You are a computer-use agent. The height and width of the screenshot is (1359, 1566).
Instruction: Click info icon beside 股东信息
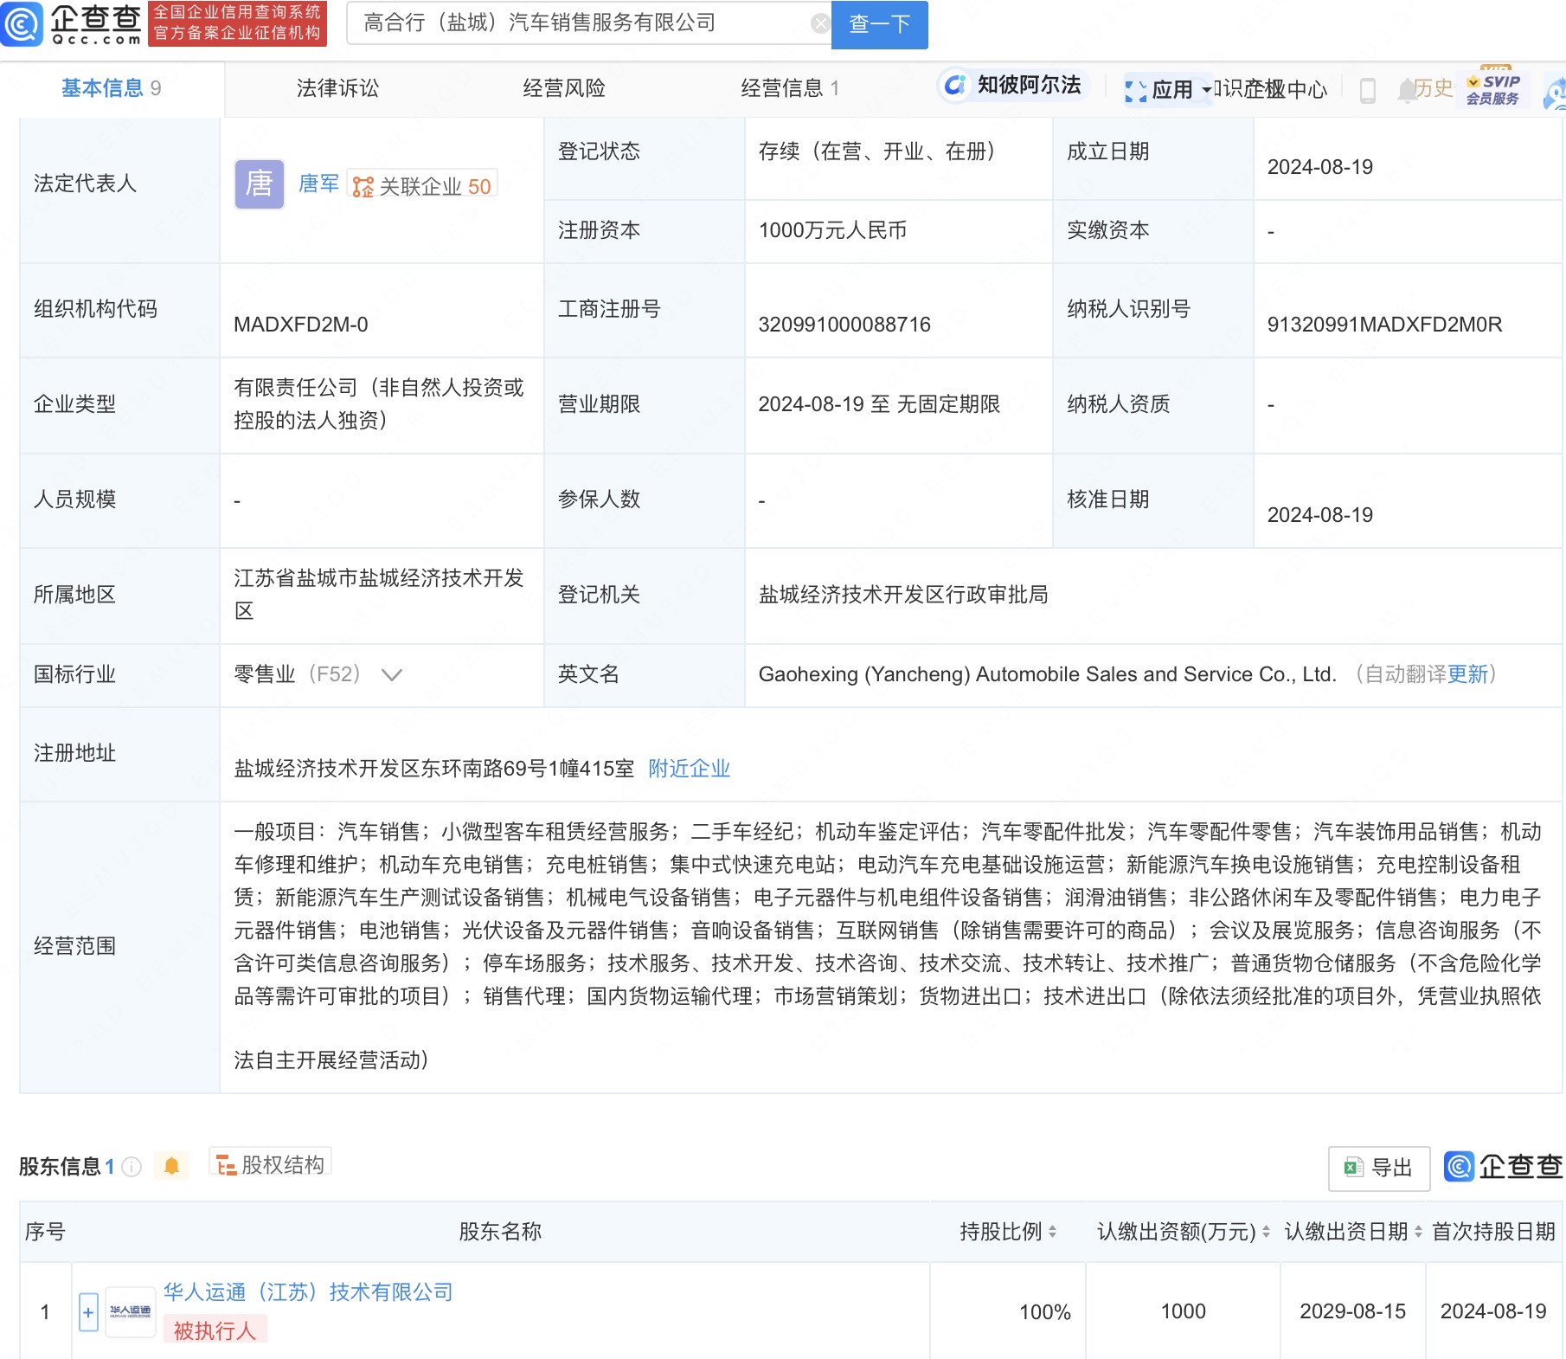pos(132,1167)
